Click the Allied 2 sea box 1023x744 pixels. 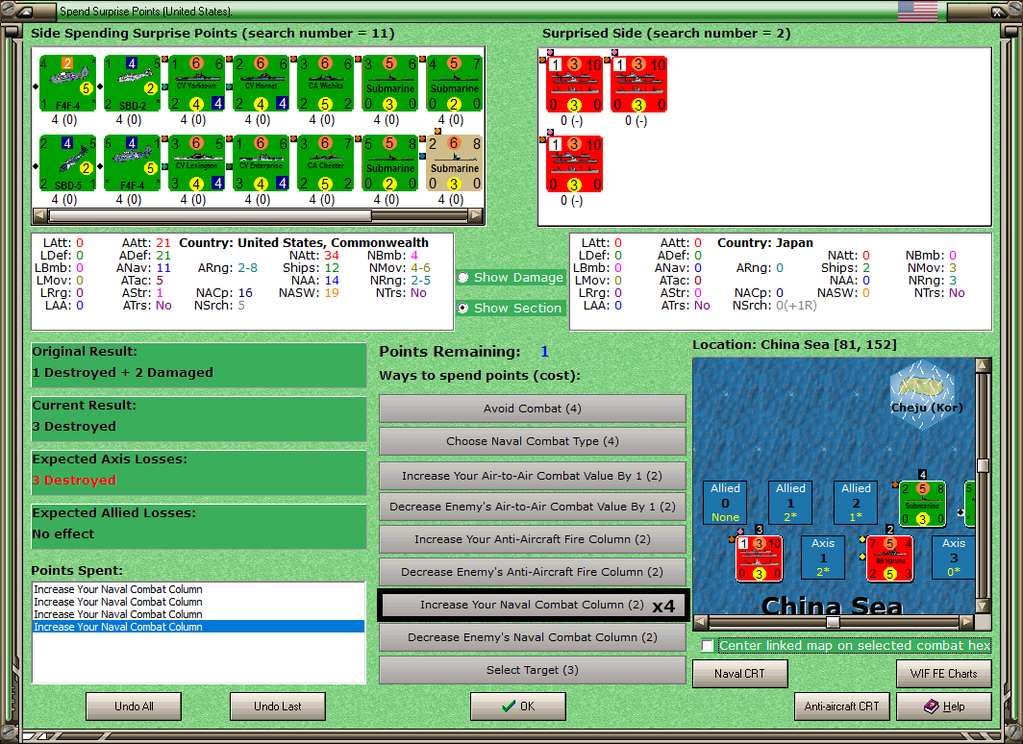(x=856, y=503)
